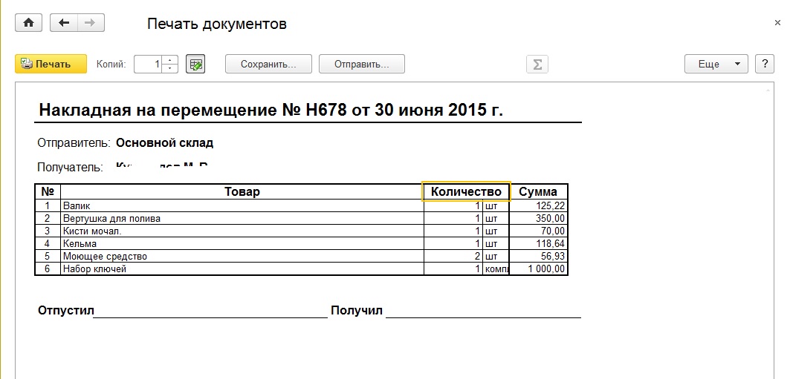The height and width of the screenshot is (379, 790).
Task: Decrease copies with the down stepper arrow
Action: pos(170,69)
